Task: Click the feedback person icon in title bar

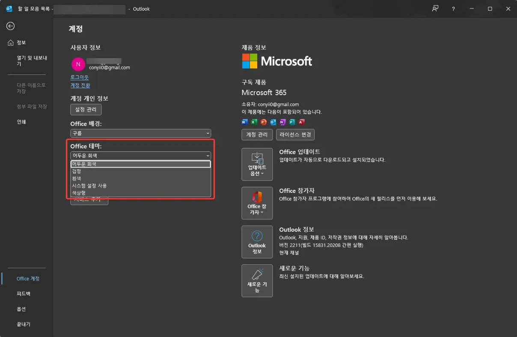Action: pyautogui.click(x=435, y=9)
